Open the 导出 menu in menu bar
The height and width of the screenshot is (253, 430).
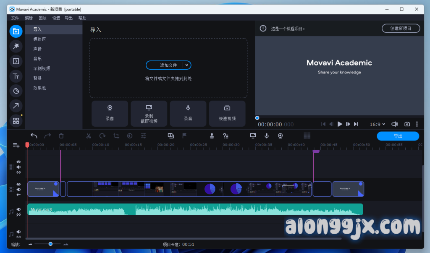[68, 18]
